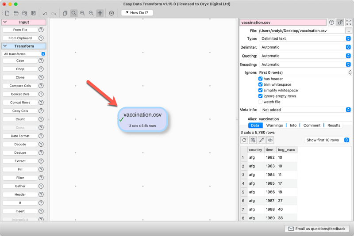Switch to the Warnings tab
This screenshot has height=236, width=354.
pos(274,126)
